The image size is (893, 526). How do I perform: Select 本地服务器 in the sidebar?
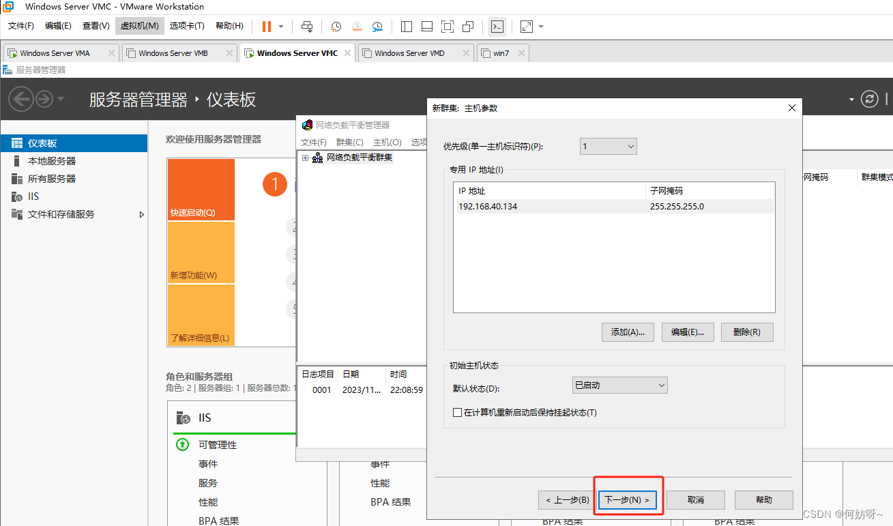click(52, 161)
